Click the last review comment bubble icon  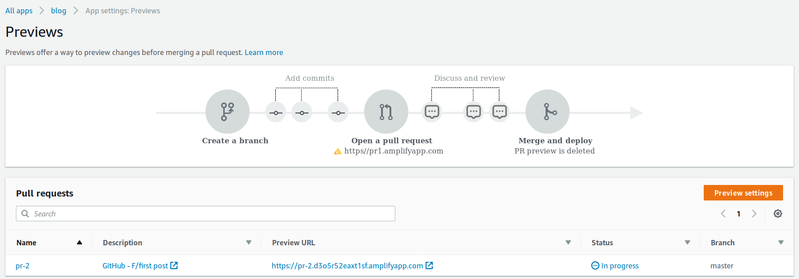499,112
